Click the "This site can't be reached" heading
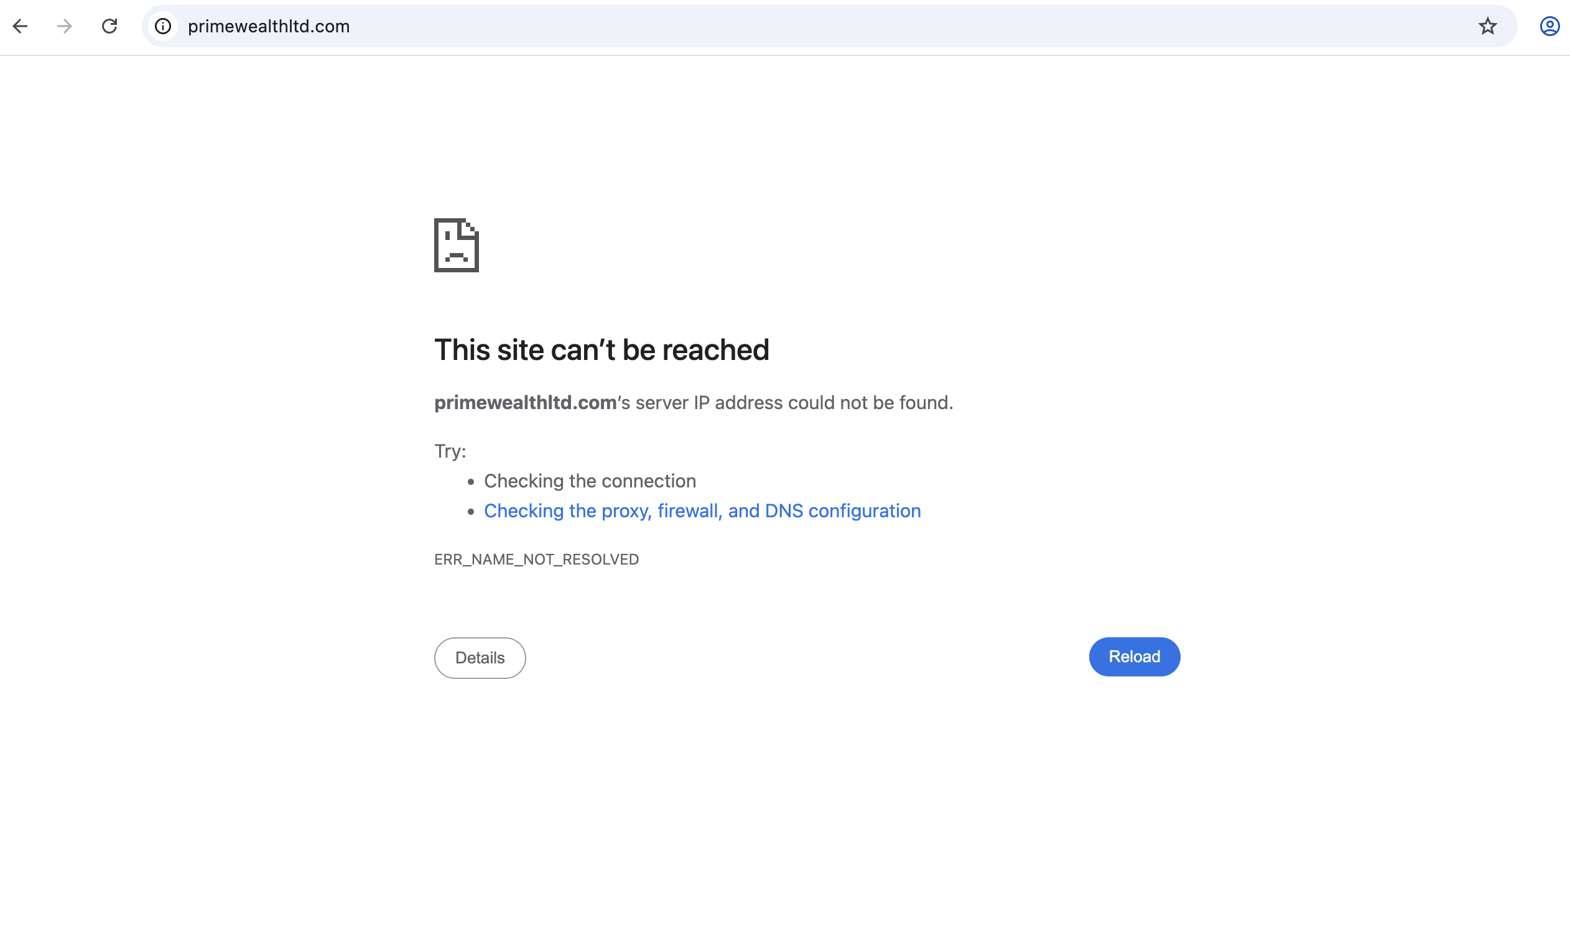The width and height of the screenshot is (1570, 950). pyautogui.click(x=602, y=349)
